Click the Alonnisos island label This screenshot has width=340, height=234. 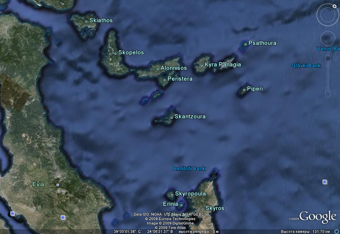coord(174,68)
